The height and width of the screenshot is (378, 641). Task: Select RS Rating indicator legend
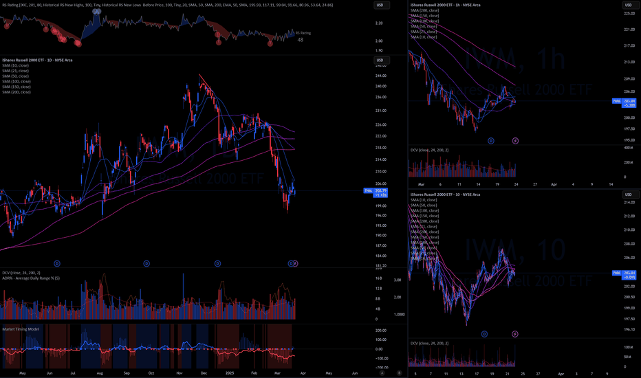click(x=168, y=5)
